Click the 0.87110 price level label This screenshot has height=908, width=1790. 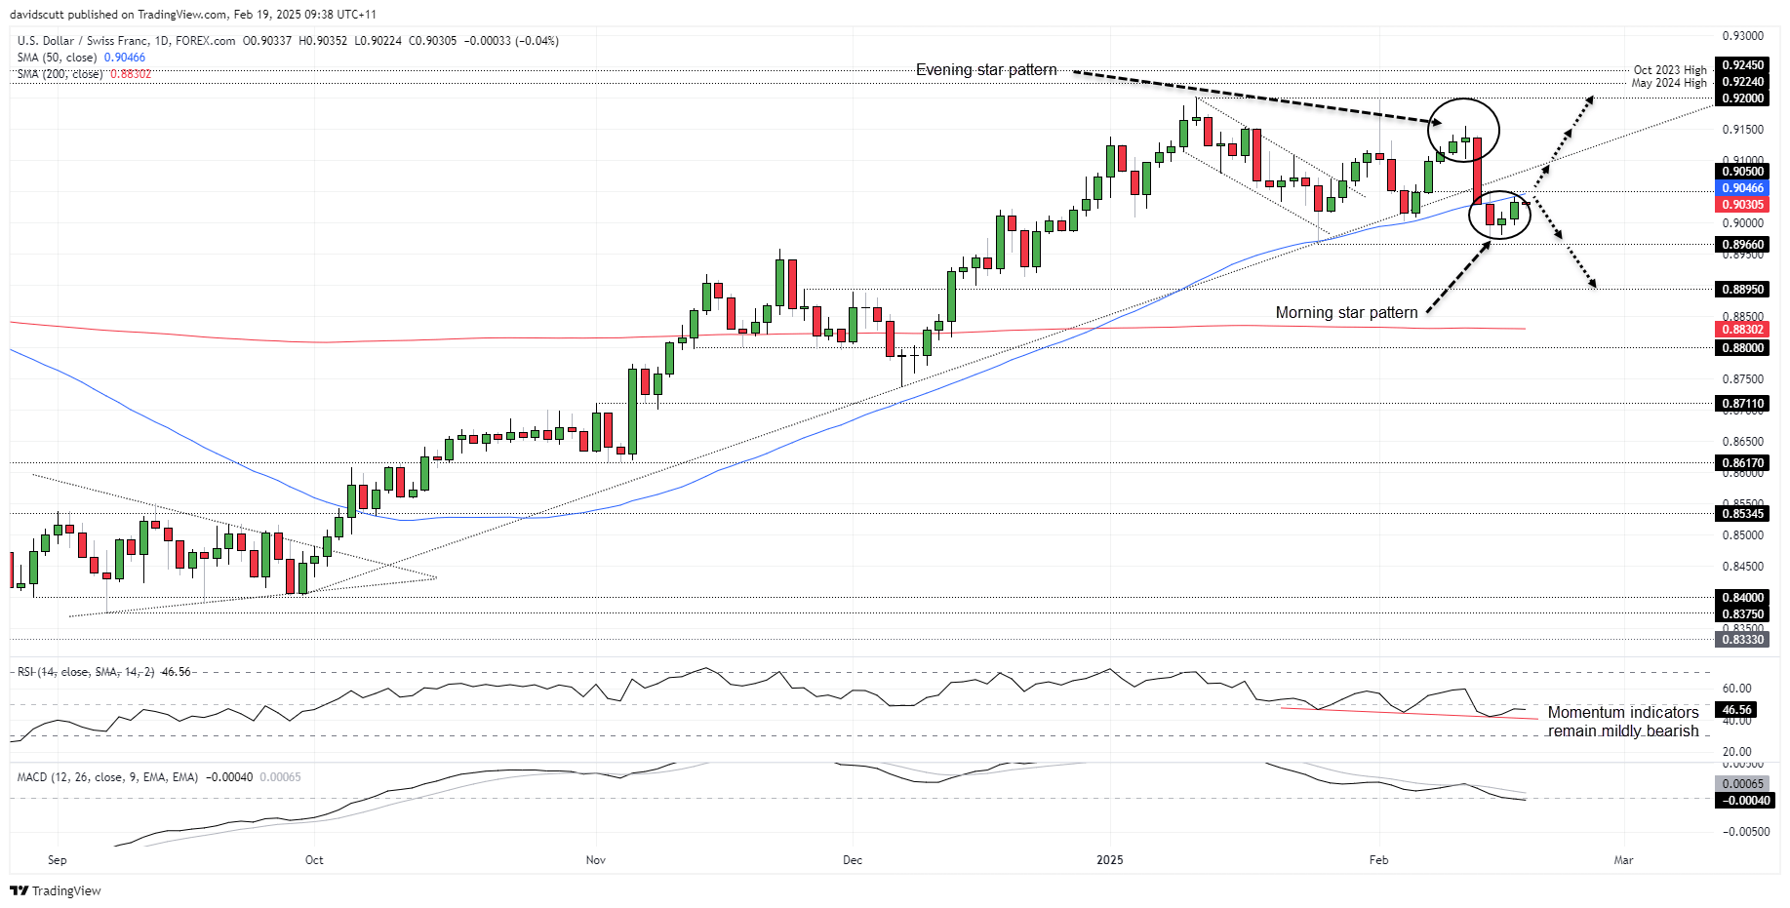tap(1742, 404)
